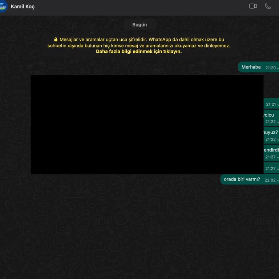Viewport: 279px width, 279px height.
Task: Open Kamil Koç profile picture
Action: [x=3, y=7]
